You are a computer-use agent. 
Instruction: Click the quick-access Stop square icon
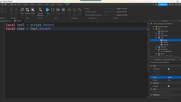point(15,5)
